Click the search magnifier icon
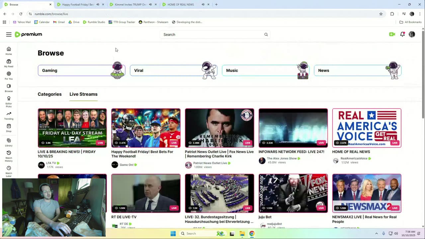Screen dimensions: 425x239 point(266,35)
